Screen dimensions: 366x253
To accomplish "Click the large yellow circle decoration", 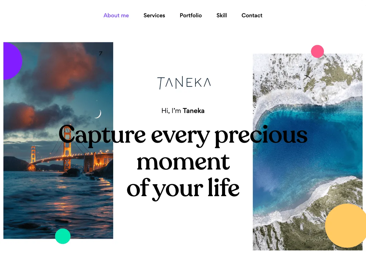I will click(x=346, y=226).
